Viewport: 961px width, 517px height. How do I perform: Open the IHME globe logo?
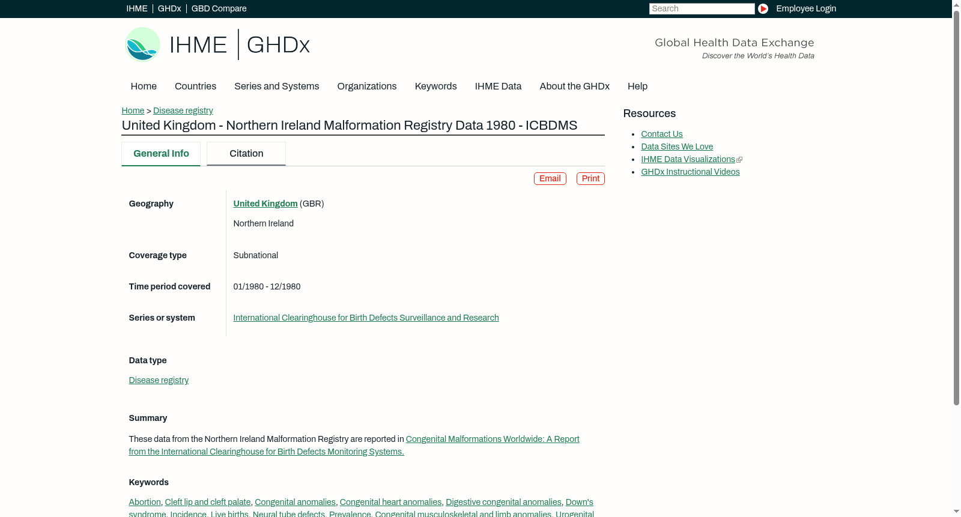click(142, 44)
